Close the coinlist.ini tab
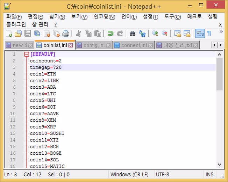 coord(71,45)
